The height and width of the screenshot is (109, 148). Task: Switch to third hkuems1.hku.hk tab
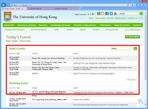click(65, 8)
